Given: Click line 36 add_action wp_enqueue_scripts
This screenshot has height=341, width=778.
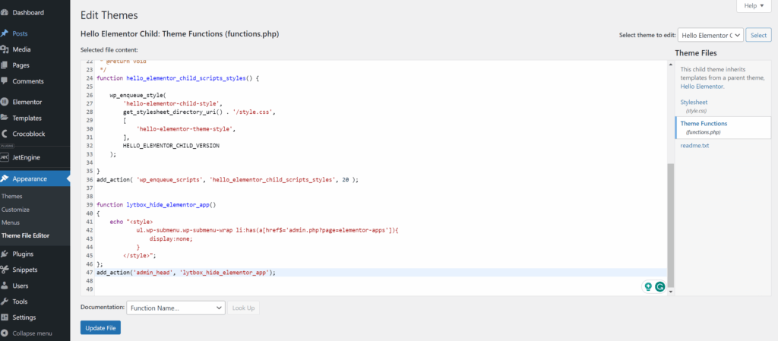Looking at the screenshot, I should tap(227, 180).
